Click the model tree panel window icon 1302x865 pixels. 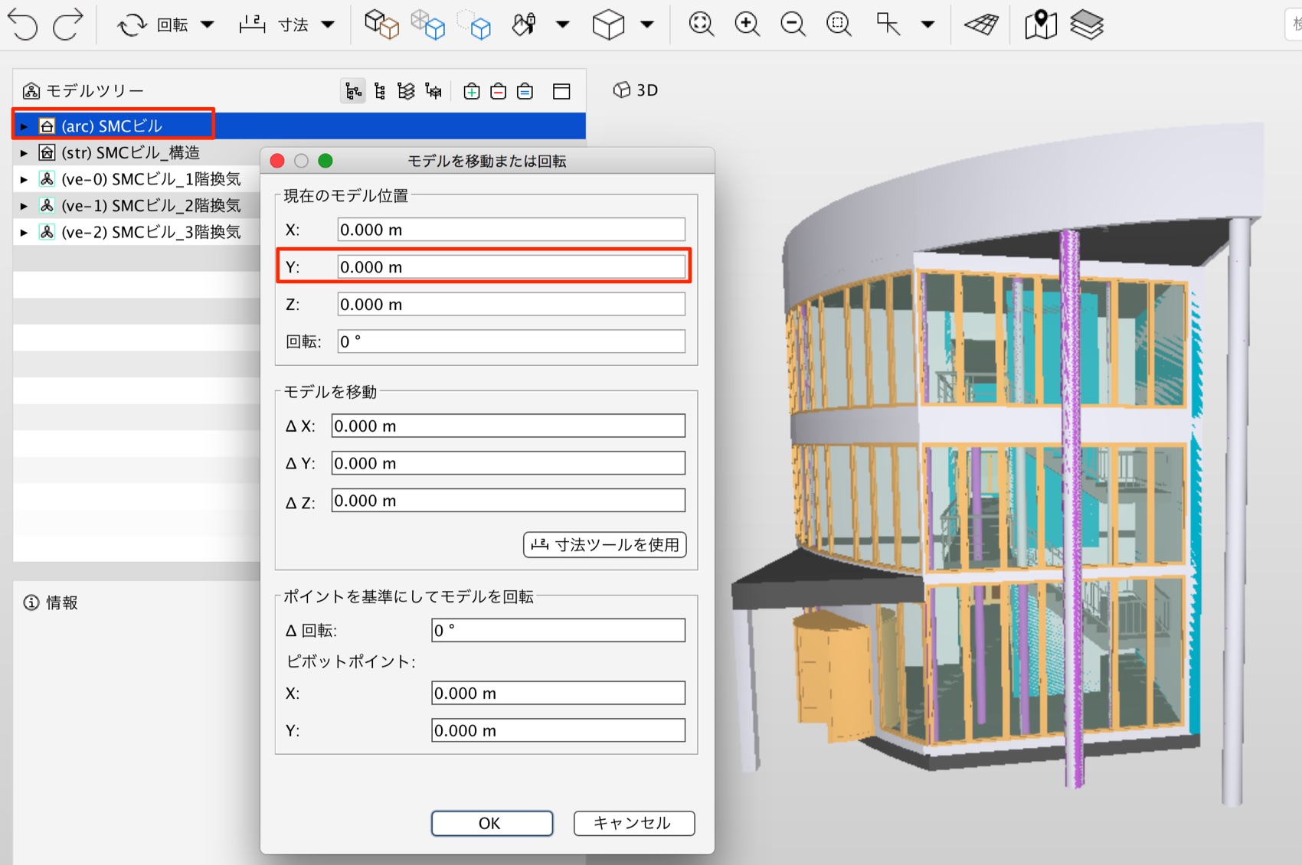[561, 91]
